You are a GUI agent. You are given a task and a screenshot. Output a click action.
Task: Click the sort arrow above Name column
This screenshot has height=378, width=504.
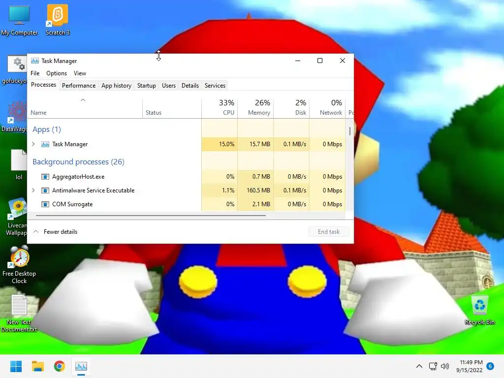tap(83, 100)
